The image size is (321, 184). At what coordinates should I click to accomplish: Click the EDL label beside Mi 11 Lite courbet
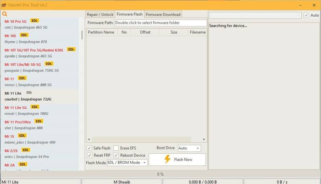(x=29, y=93)
